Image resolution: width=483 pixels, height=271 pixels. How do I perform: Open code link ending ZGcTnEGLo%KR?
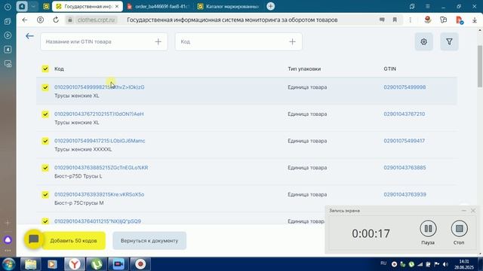click(x=101, y=167)
